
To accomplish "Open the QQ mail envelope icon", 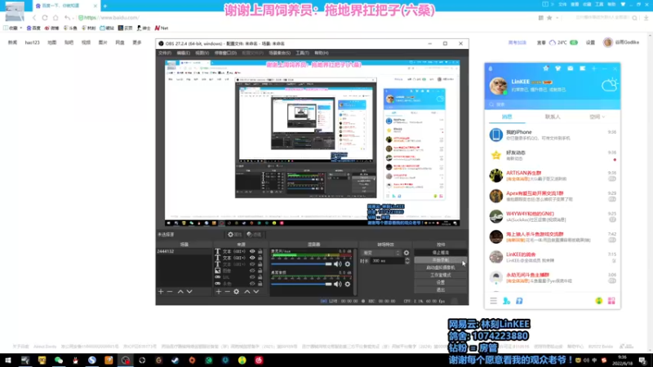I will [x=570, y=69].
